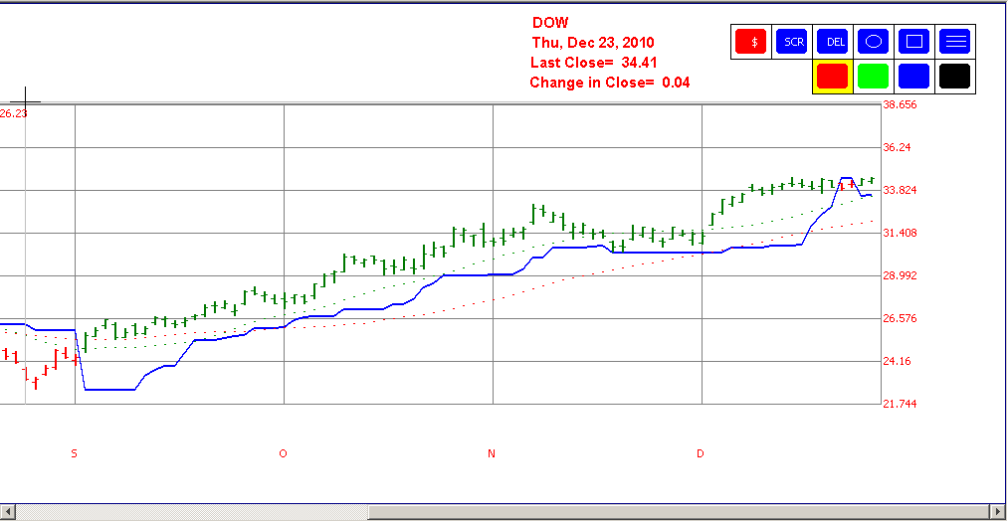
Task: Click the right scroll arrow
Action: coord(997,512)
